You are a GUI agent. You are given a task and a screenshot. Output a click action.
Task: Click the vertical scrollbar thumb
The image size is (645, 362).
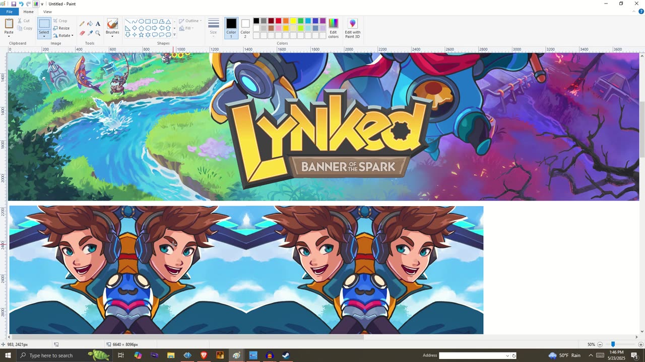tap(642, 131)
